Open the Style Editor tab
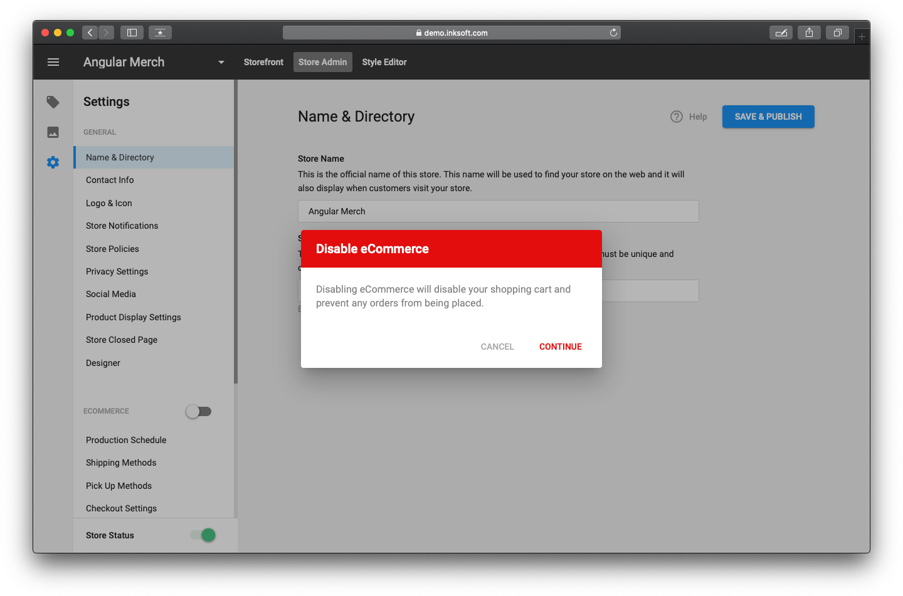 [384, 62]
